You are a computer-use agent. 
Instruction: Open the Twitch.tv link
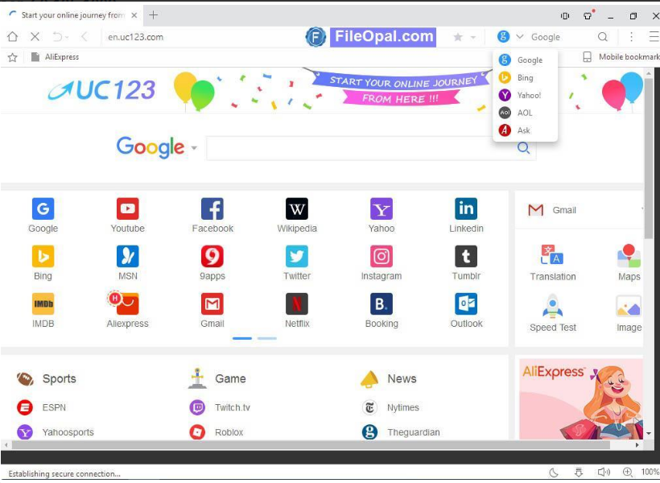220,407
